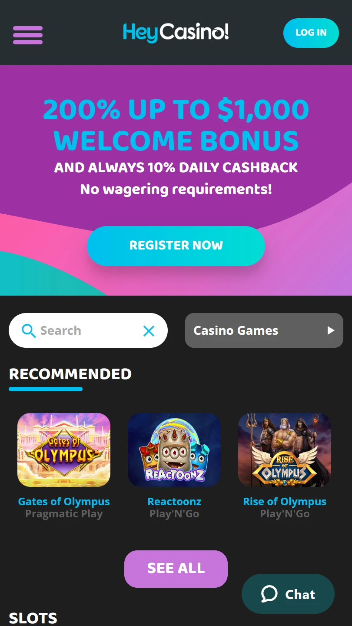See all recommended games

pos(176,569)
